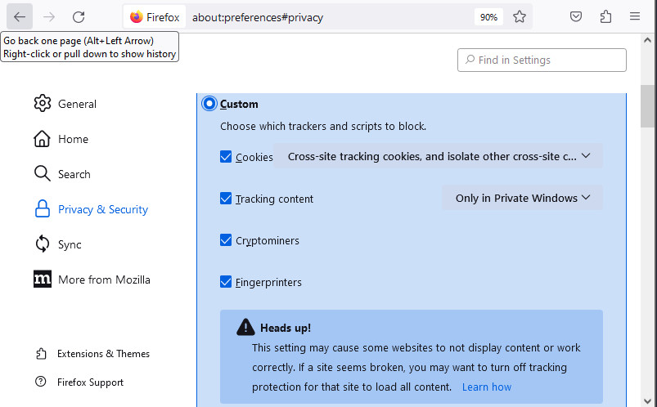Click the Privacy & Security padlock icon

point(43,208)
